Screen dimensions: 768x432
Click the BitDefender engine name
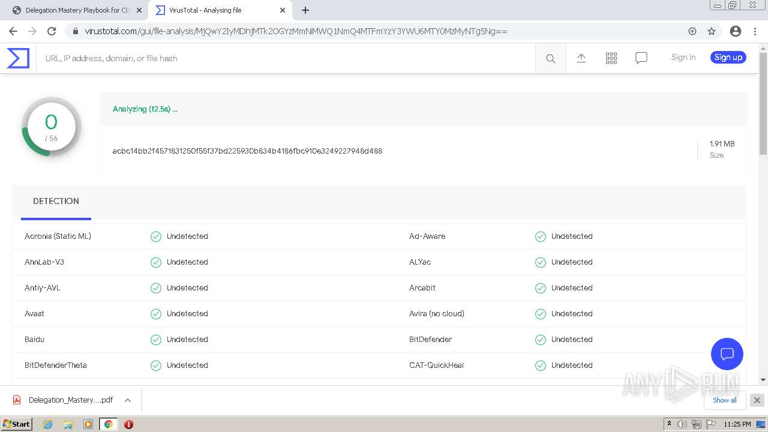click(430, 340)
